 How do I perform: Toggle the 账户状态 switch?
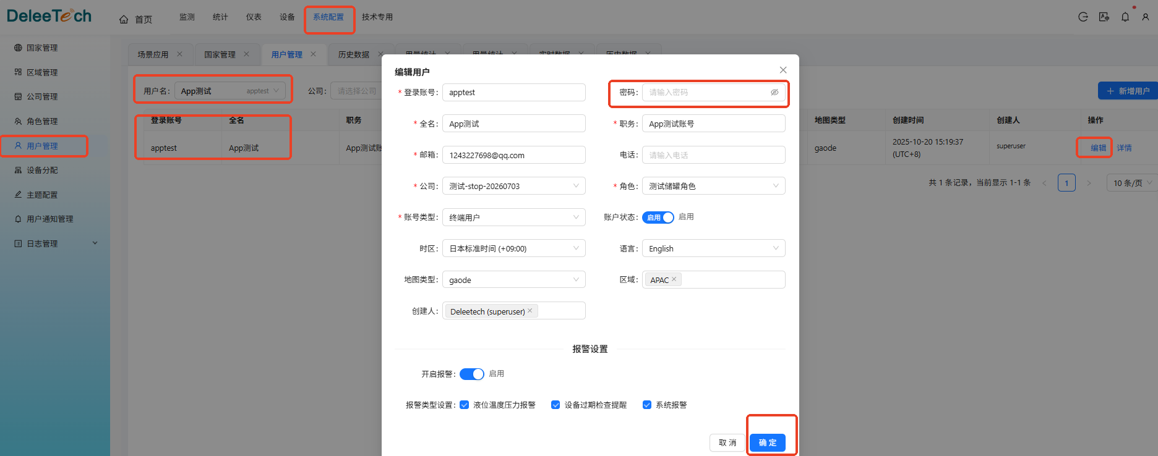pos(658,217)
